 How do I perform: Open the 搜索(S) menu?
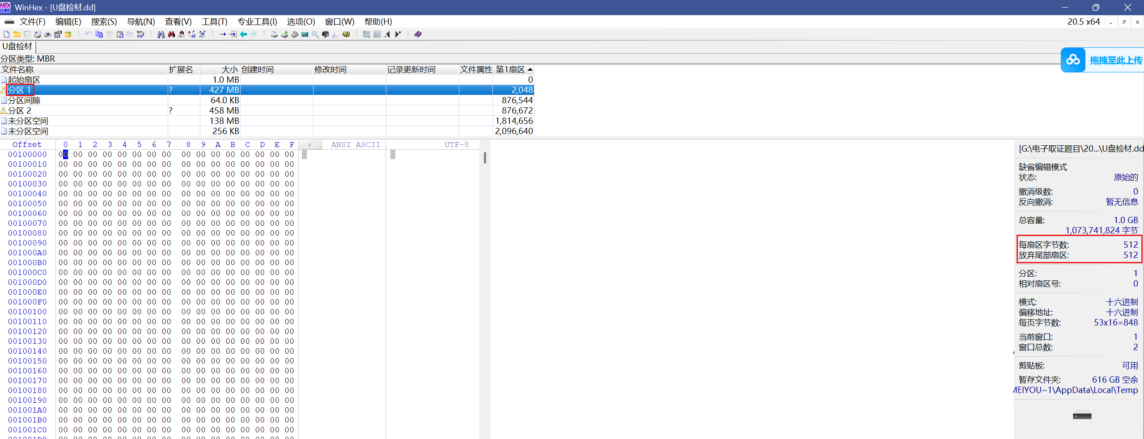tap(104, 22)
